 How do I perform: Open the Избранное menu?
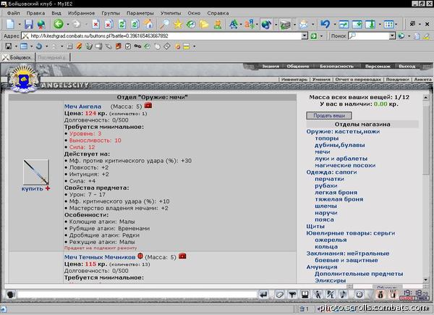[x=81, y=13]
